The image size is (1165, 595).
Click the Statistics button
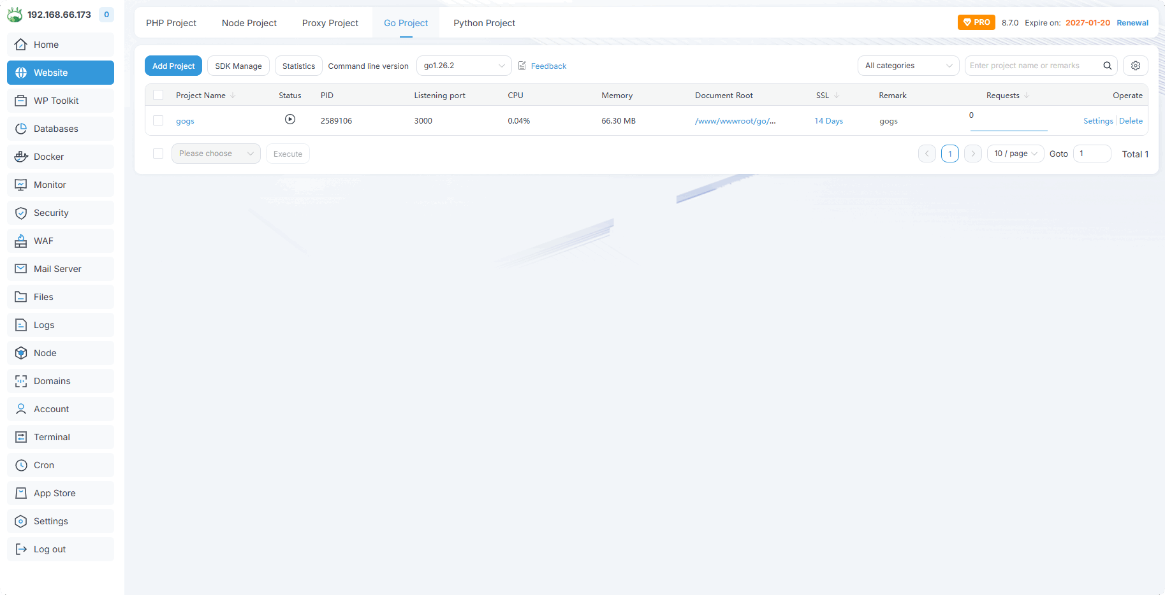298,66
